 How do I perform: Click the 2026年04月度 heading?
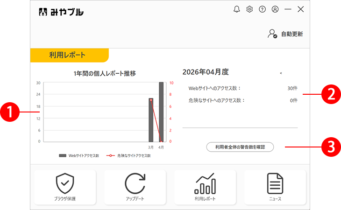[206, 72]
